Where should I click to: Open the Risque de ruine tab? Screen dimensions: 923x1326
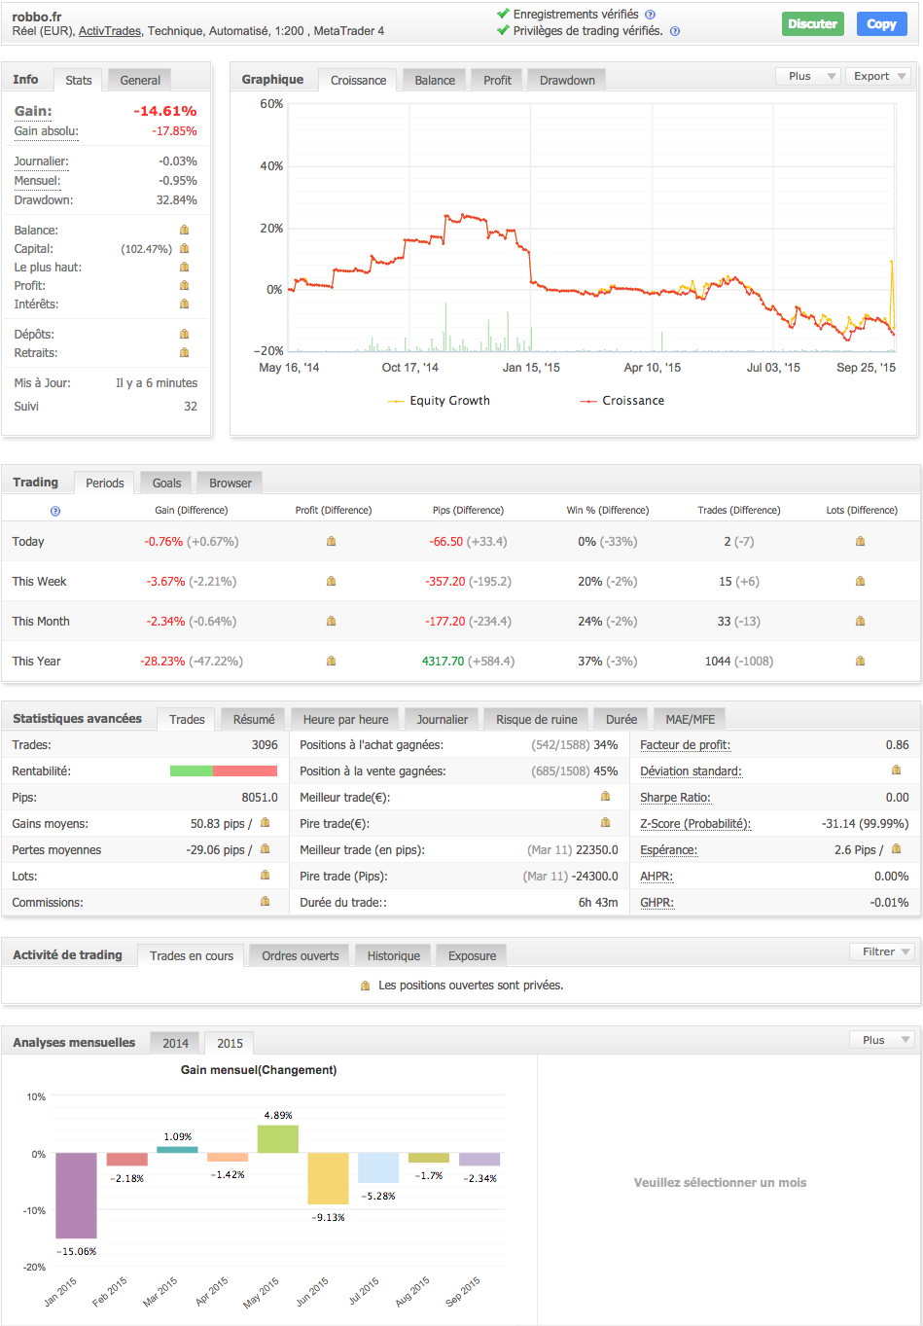click(x=536, y=720)
